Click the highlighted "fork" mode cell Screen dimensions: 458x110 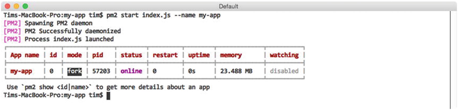74,71
